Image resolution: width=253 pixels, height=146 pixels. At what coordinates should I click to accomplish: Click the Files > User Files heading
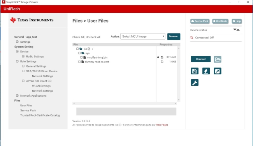[90, 21]
